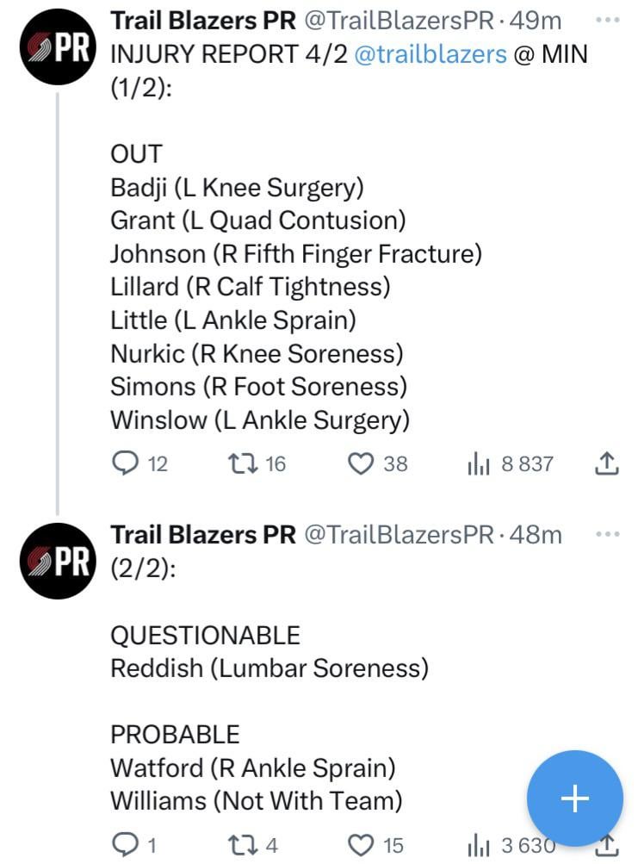Reply to the first injury report tweet
Viewport: 638px width, 864px height.
click(x=127, y=464)
